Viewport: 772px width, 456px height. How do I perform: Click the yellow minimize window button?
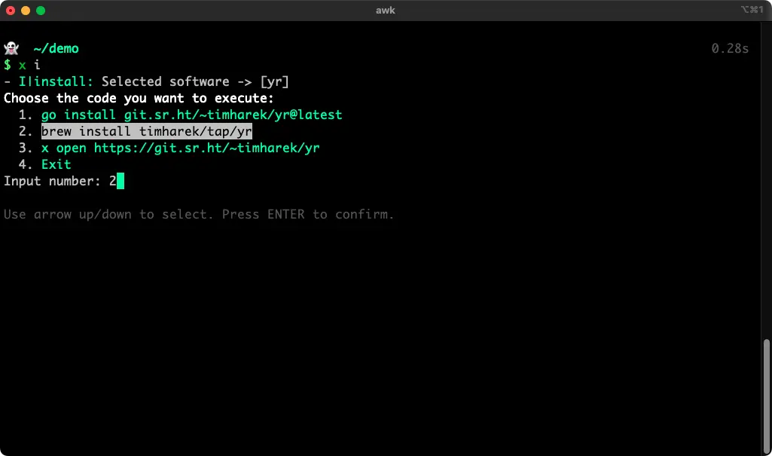(x=26, y=11)
